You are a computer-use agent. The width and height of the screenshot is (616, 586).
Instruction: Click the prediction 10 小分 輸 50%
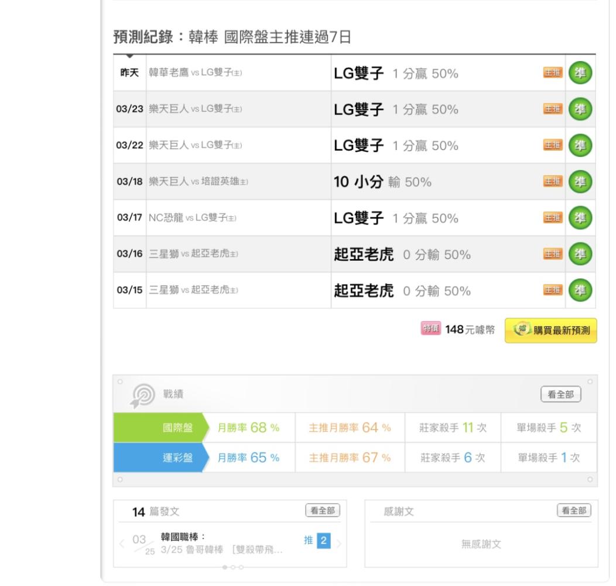[x=382, y=182]
